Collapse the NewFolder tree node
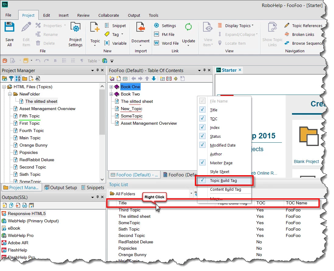Screen dimensions: 334x271 pyautogui.click(x=10, y=94)
